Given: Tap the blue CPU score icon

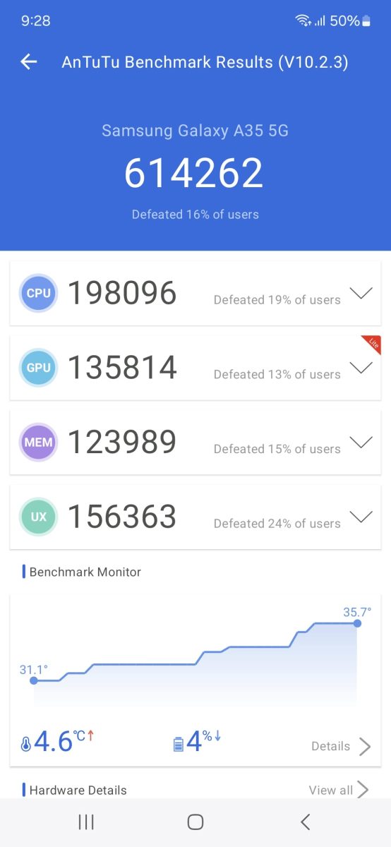Looking at the screenshot, I should [x=39, y=292].
